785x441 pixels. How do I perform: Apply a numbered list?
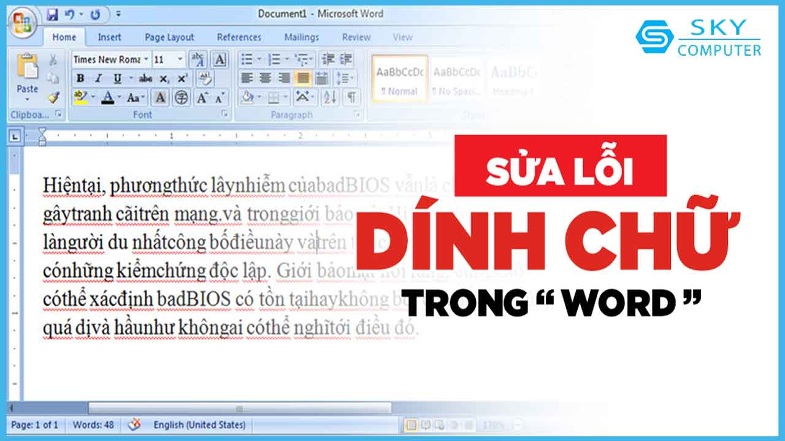pyautogui.click(x=274, y=59)
